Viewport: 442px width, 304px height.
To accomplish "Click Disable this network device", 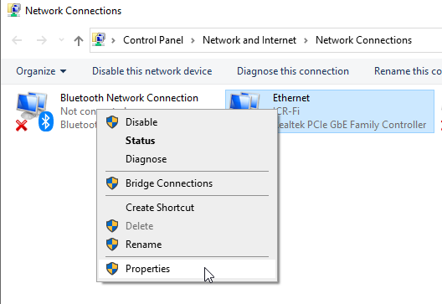I will click(152, 71).
